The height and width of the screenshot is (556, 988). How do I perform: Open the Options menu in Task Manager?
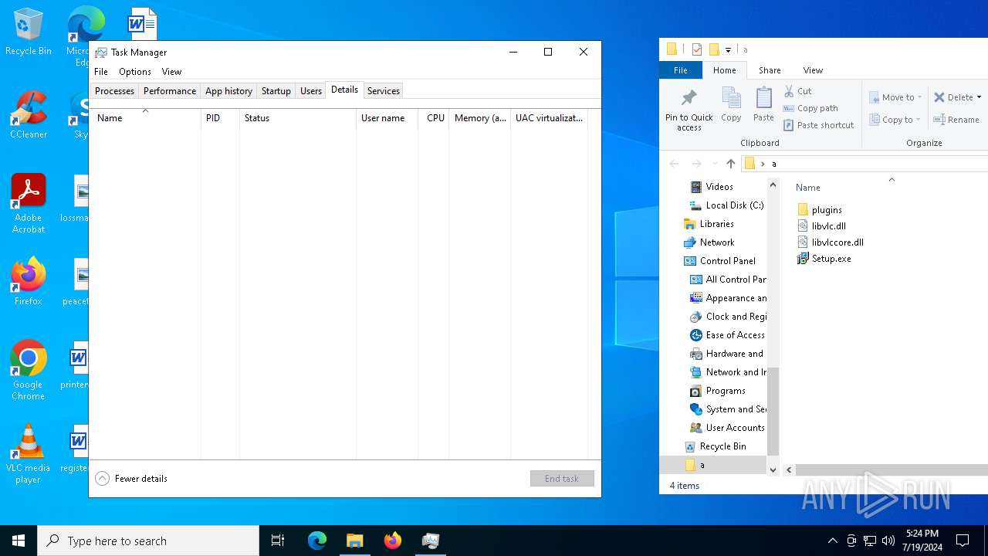pos(134,72)
